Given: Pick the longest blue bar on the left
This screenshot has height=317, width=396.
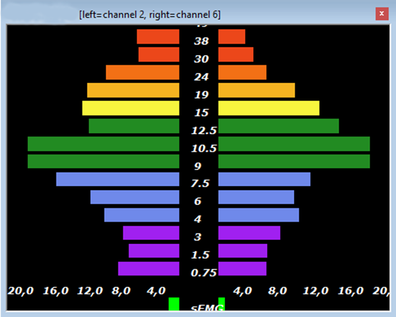Looking at the screenshot, I should [118, 179].
